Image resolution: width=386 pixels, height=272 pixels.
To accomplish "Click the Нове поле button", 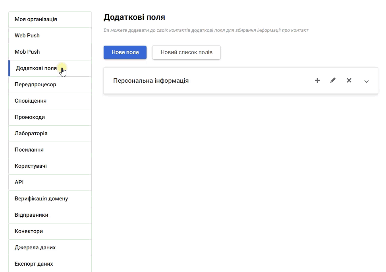I will point(125,52).
